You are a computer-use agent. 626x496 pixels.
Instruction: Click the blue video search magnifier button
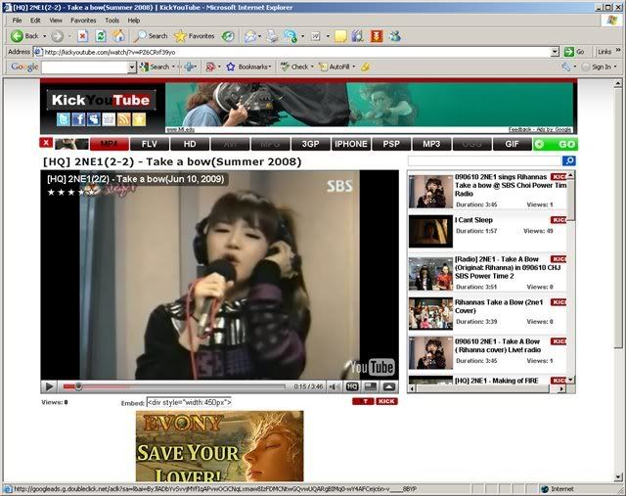pyautogui.click(x=568, y=160)
